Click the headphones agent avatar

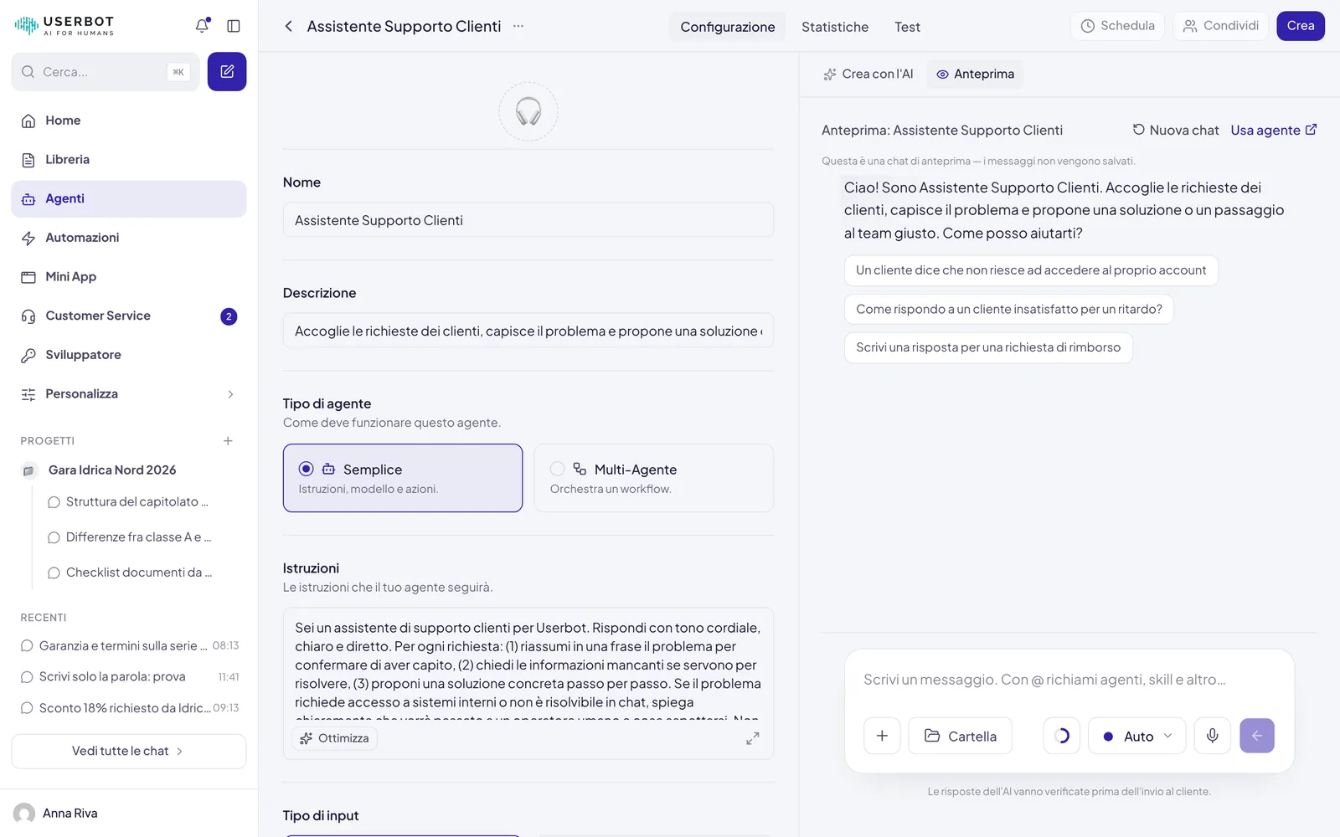528,111
